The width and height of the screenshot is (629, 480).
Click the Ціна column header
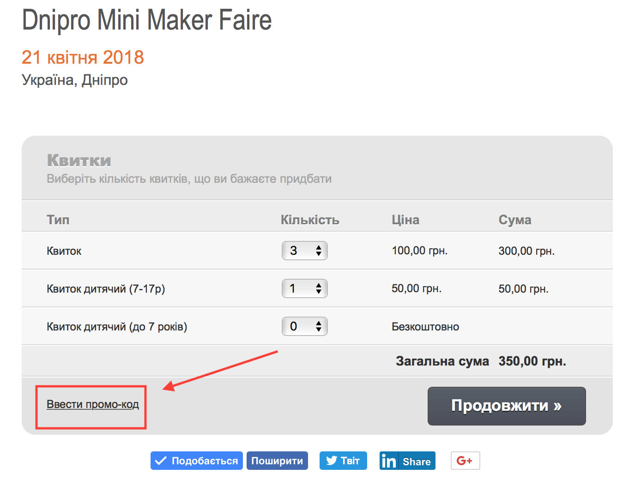(405, 220)
